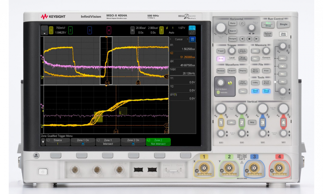Open the blue sidebar list icon beside Cursor

click(x=193, y=39)
